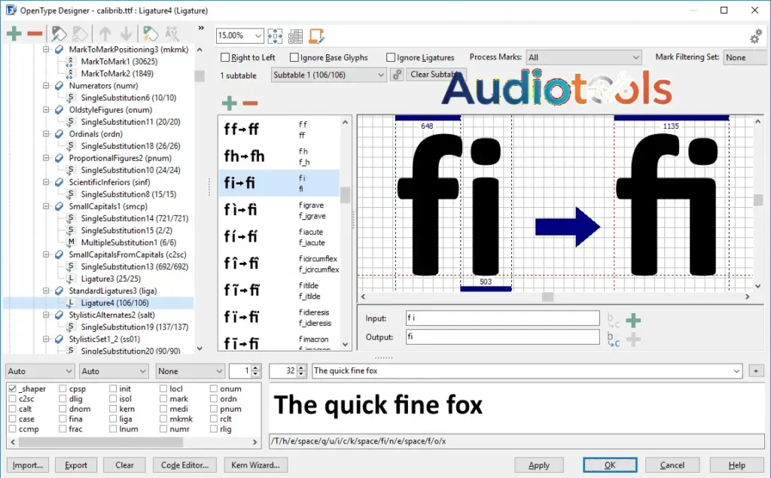Click the Code Editor... button

[185, 464]
